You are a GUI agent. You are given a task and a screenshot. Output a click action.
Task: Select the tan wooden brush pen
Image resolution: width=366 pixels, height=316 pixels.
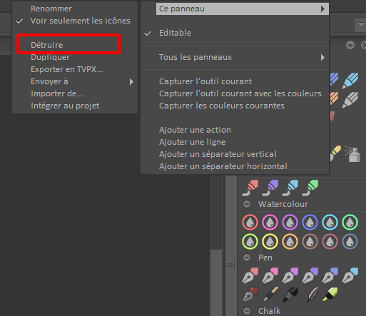click(270, 295)
